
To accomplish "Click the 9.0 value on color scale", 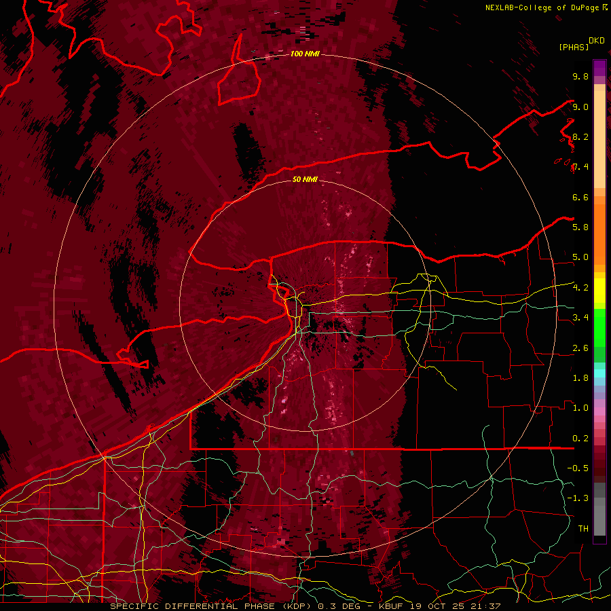I will [x=580, y=107].
